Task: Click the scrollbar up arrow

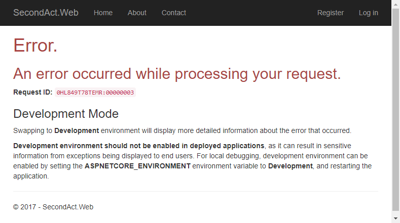Action: (395, 4)
